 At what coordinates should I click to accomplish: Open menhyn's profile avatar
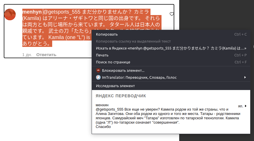pyautogui.click(x=10, y=14)
